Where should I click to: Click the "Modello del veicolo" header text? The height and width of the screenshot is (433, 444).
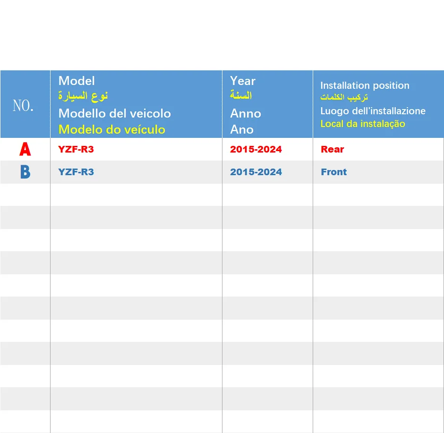click(115, 113)
